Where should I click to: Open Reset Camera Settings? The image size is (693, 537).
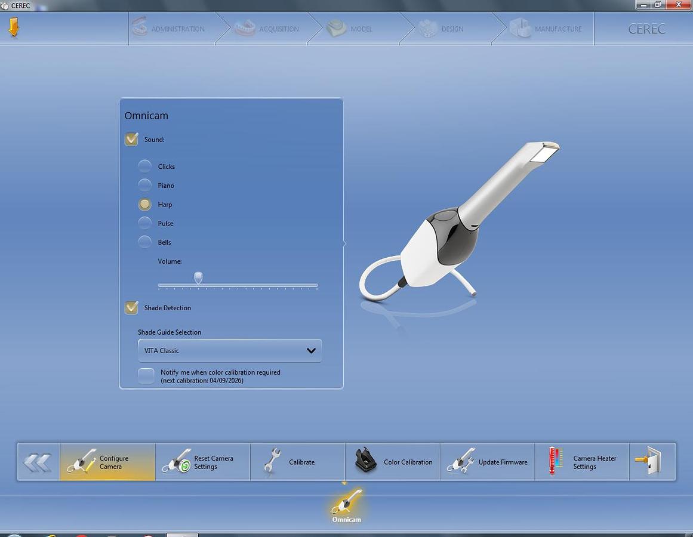pyautogui.click(x=202, y=462)
